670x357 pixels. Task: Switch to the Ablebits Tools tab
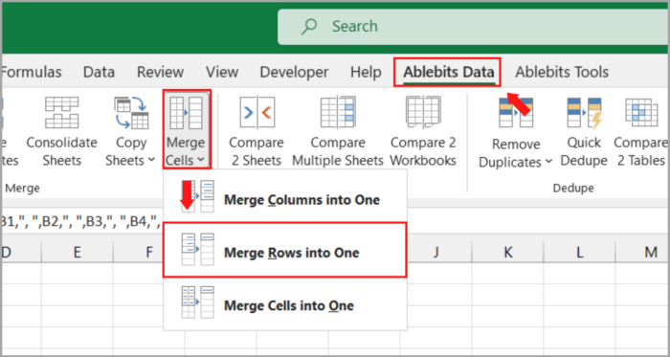click(x=562, y=72)
